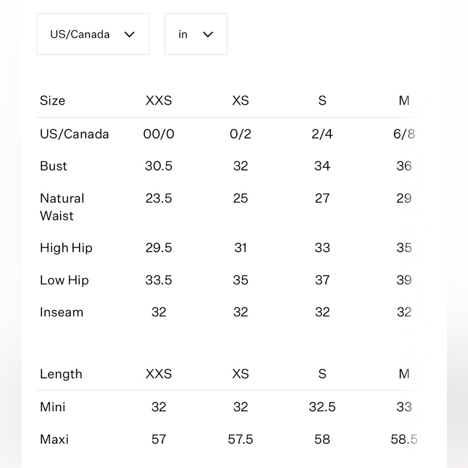Click the Mini length row label
This screenshot has height=468, width=468.
tap(52, 407)
